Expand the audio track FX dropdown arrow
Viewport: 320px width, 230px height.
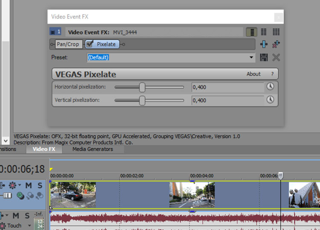pos(7,215)
